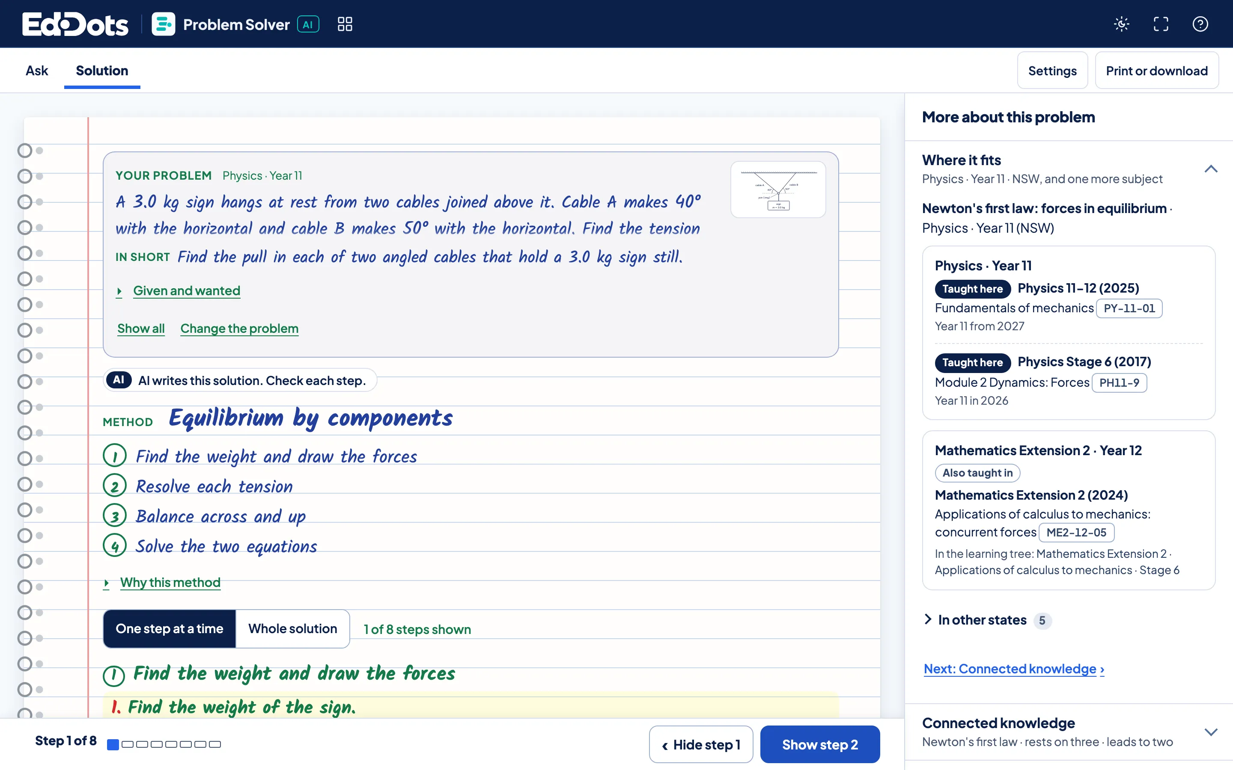Click the second step progress square

(128, 744)
